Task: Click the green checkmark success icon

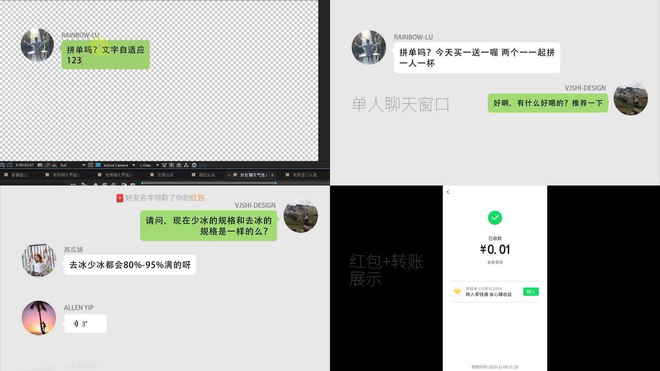Action: click(495, 218)
